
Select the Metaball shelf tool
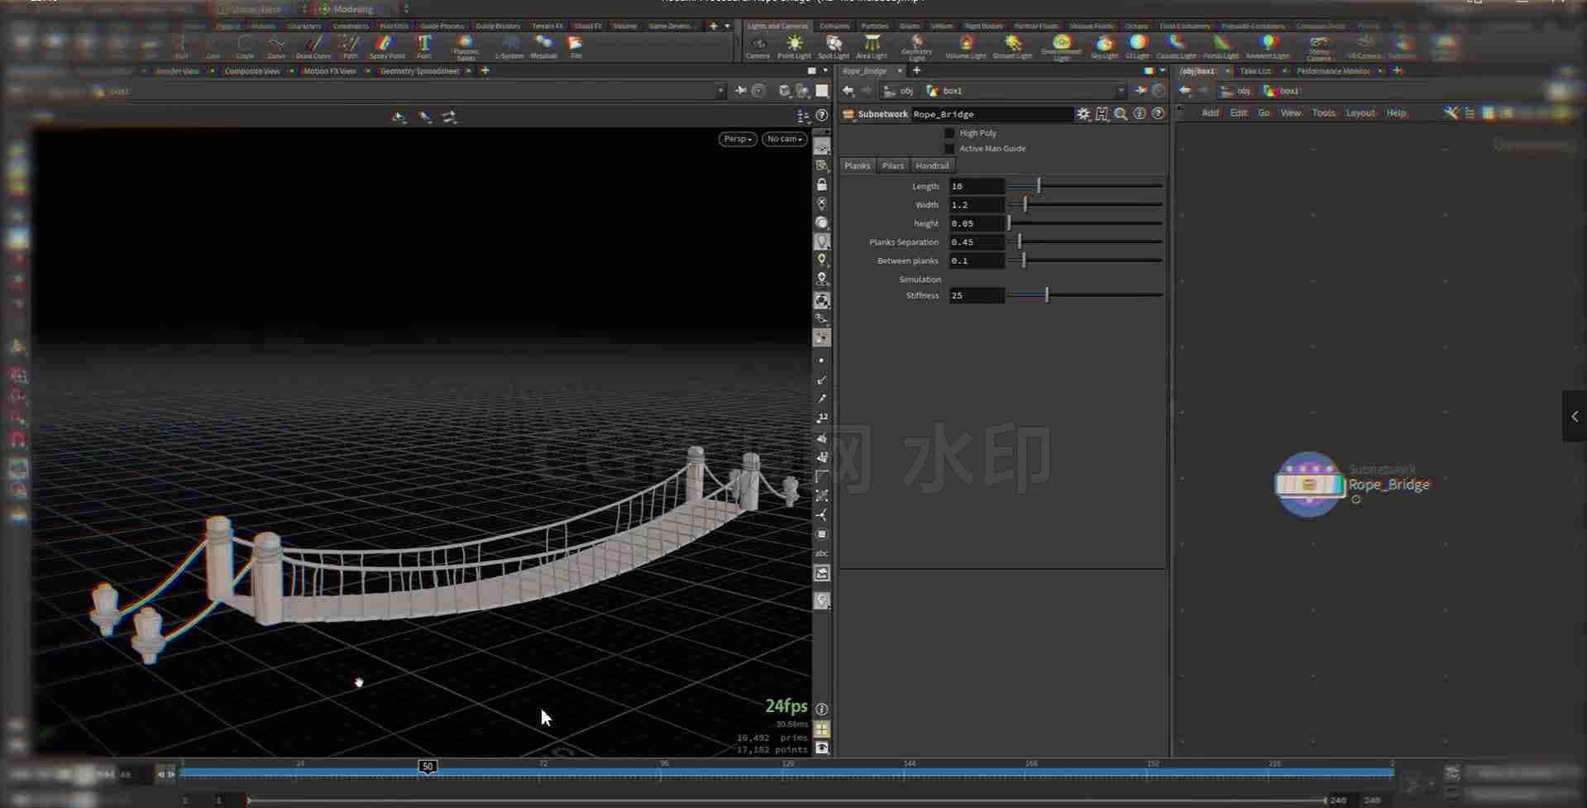[543, 47]
